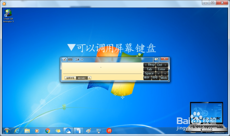Open the media player taskbar icon
This screenshot has height=136, width=230.
37,131
